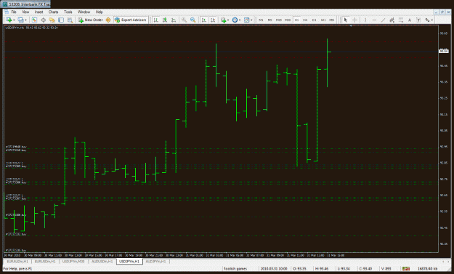The height and width of the screenshot is (274, 454).
Task: Click the Templates icon
Action: (x=247, y=20)
